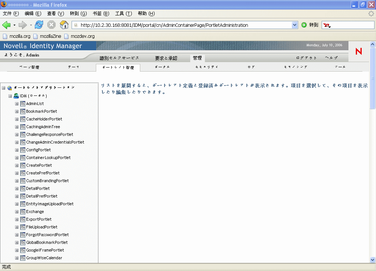
Task: Click the IDM local application icon
Action: pos(16,96)
